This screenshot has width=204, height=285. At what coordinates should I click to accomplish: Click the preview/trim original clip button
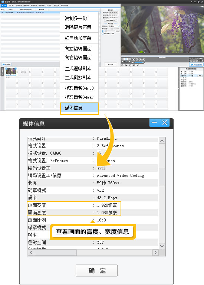[x=111, y=20]
